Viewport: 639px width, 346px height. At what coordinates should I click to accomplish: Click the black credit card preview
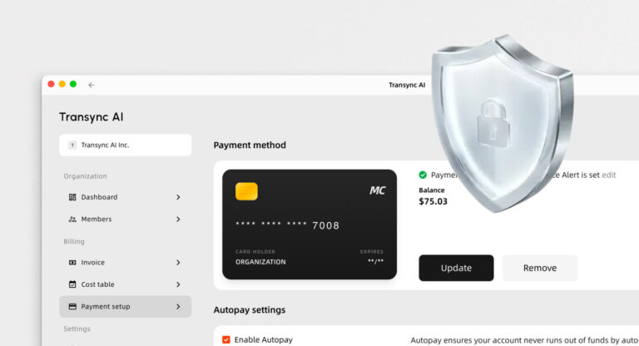tap(310, 225)
